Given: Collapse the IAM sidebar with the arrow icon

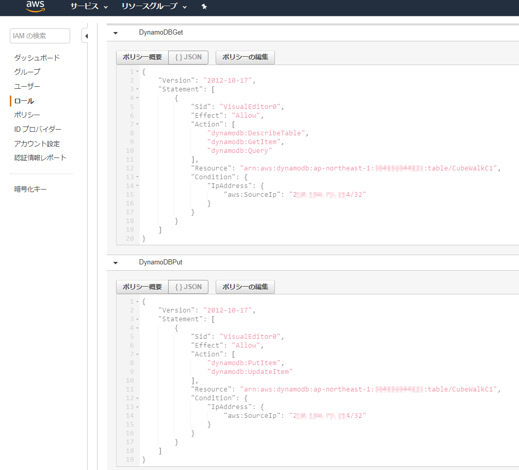Looking at the screenshot, I should coord(86,36).
